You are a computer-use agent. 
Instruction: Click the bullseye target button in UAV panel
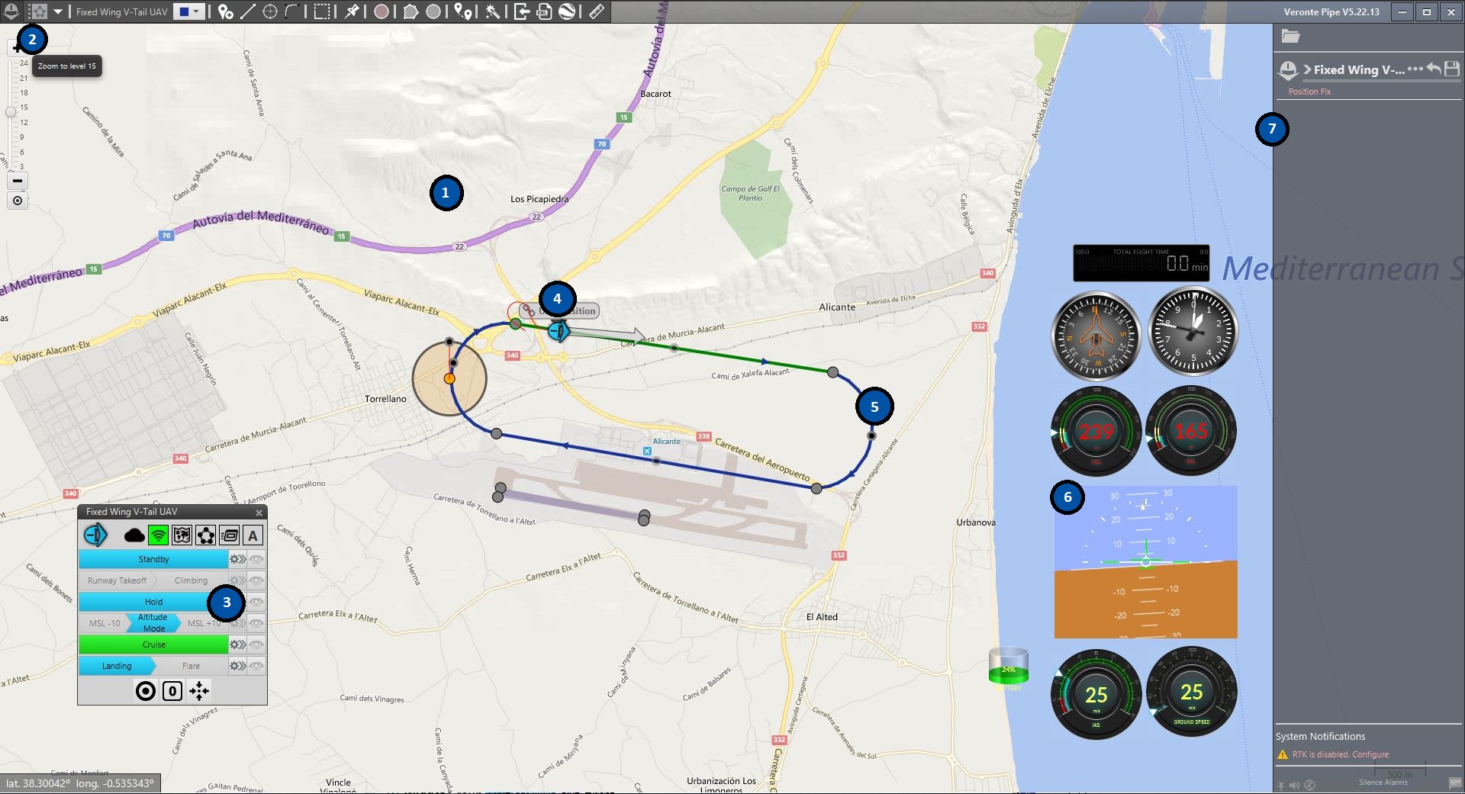point(145,691)
